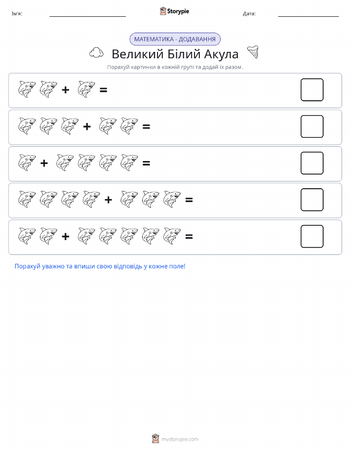
Task: Select the answer box of the fifth row
Action: (312, 237)
